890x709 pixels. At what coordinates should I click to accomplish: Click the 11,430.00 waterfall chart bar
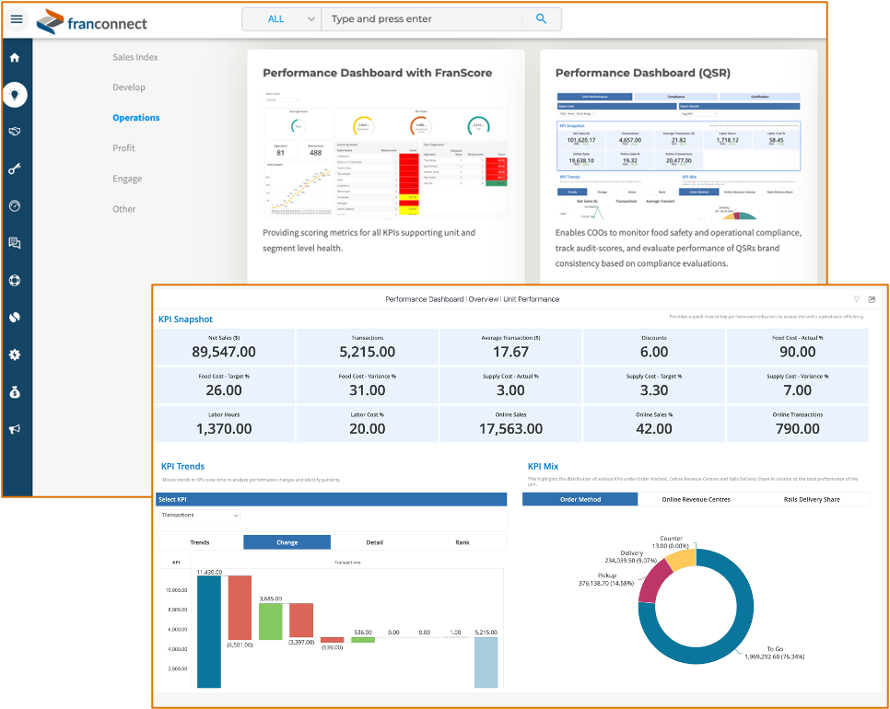point(209,632)
